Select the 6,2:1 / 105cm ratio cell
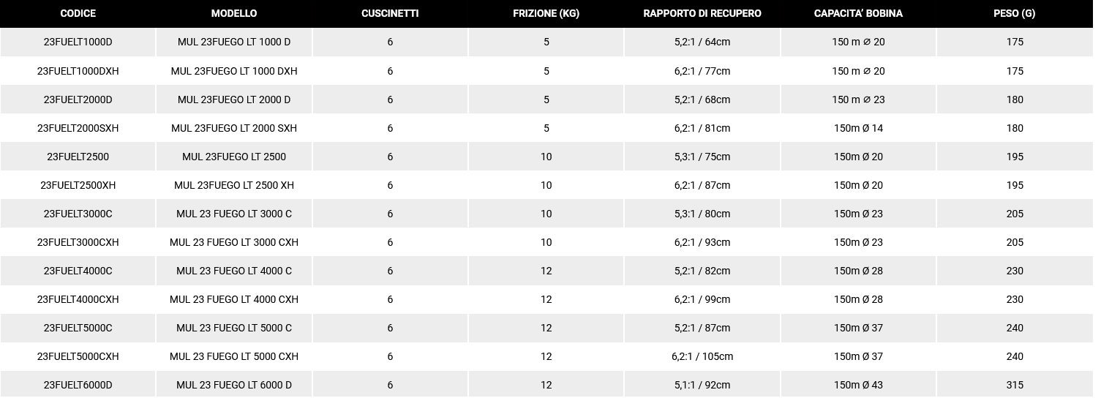The width and height of the screenshot is (1101, 398). (702, 356)
